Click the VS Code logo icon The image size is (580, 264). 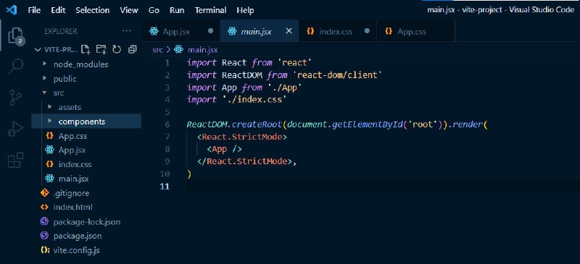coord(12,10)
